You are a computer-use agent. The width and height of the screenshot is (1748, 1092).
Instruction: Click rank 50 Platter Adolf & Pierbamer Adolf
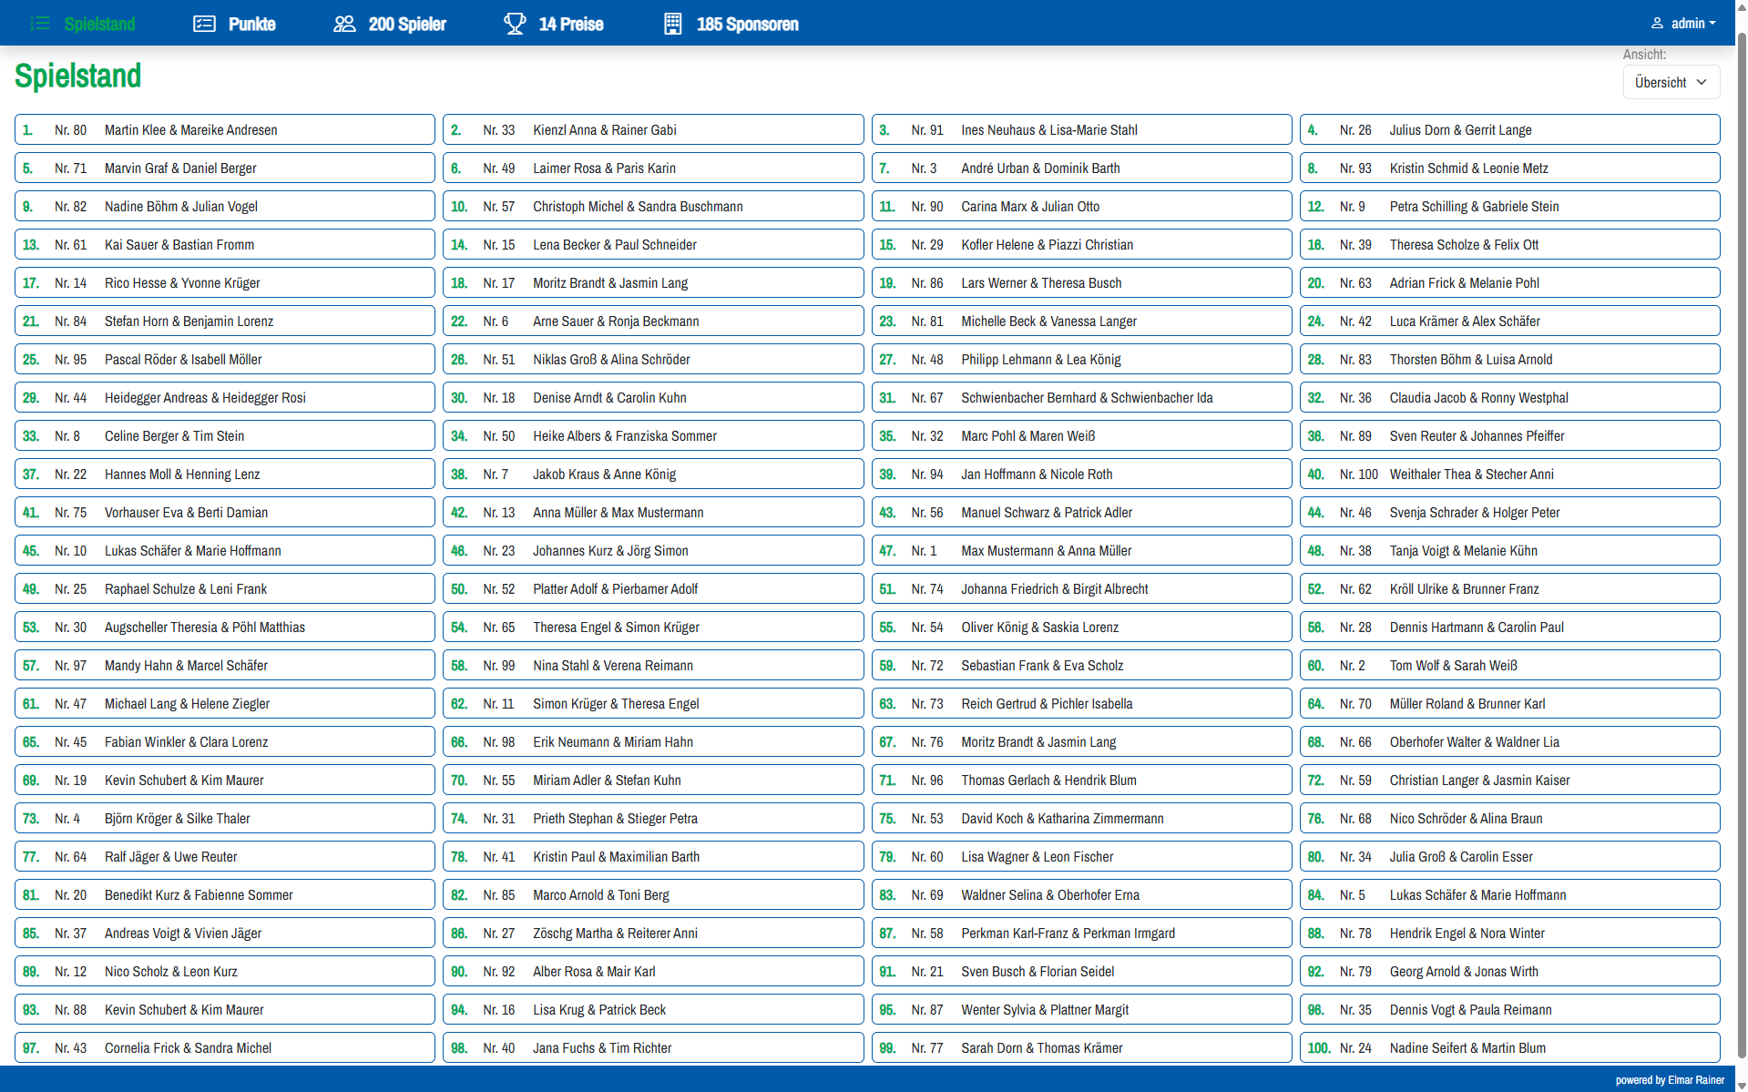[x=653, y=588]
